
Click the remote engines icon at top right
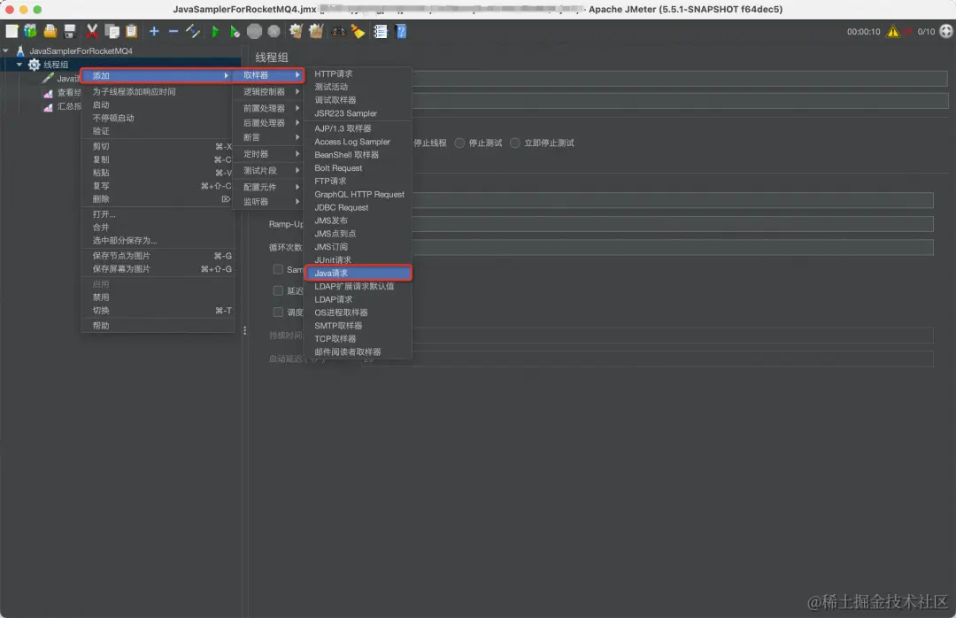click(x=946, y=31)
